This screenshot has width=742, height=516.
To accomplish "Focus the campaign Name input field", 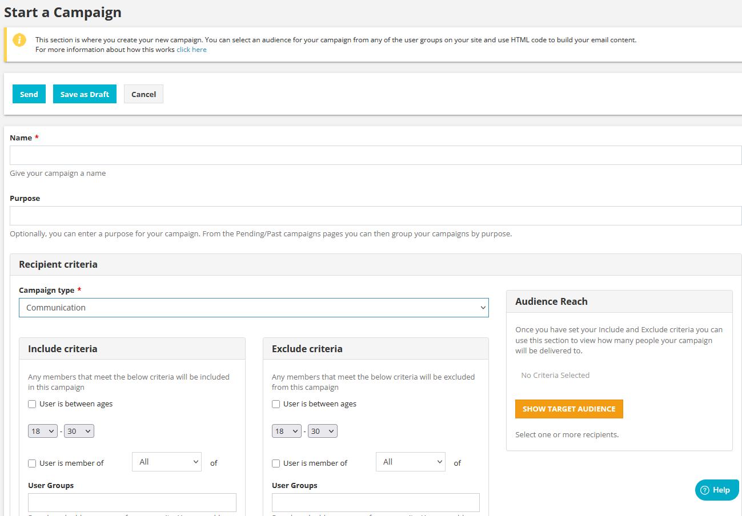I will [x=375, y=155].
